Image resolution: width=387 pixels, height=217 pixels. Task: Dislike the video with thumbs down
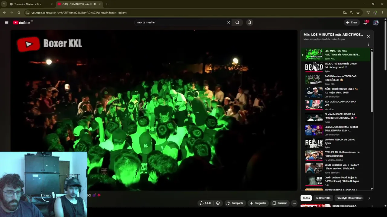click(x=218, y=203)
